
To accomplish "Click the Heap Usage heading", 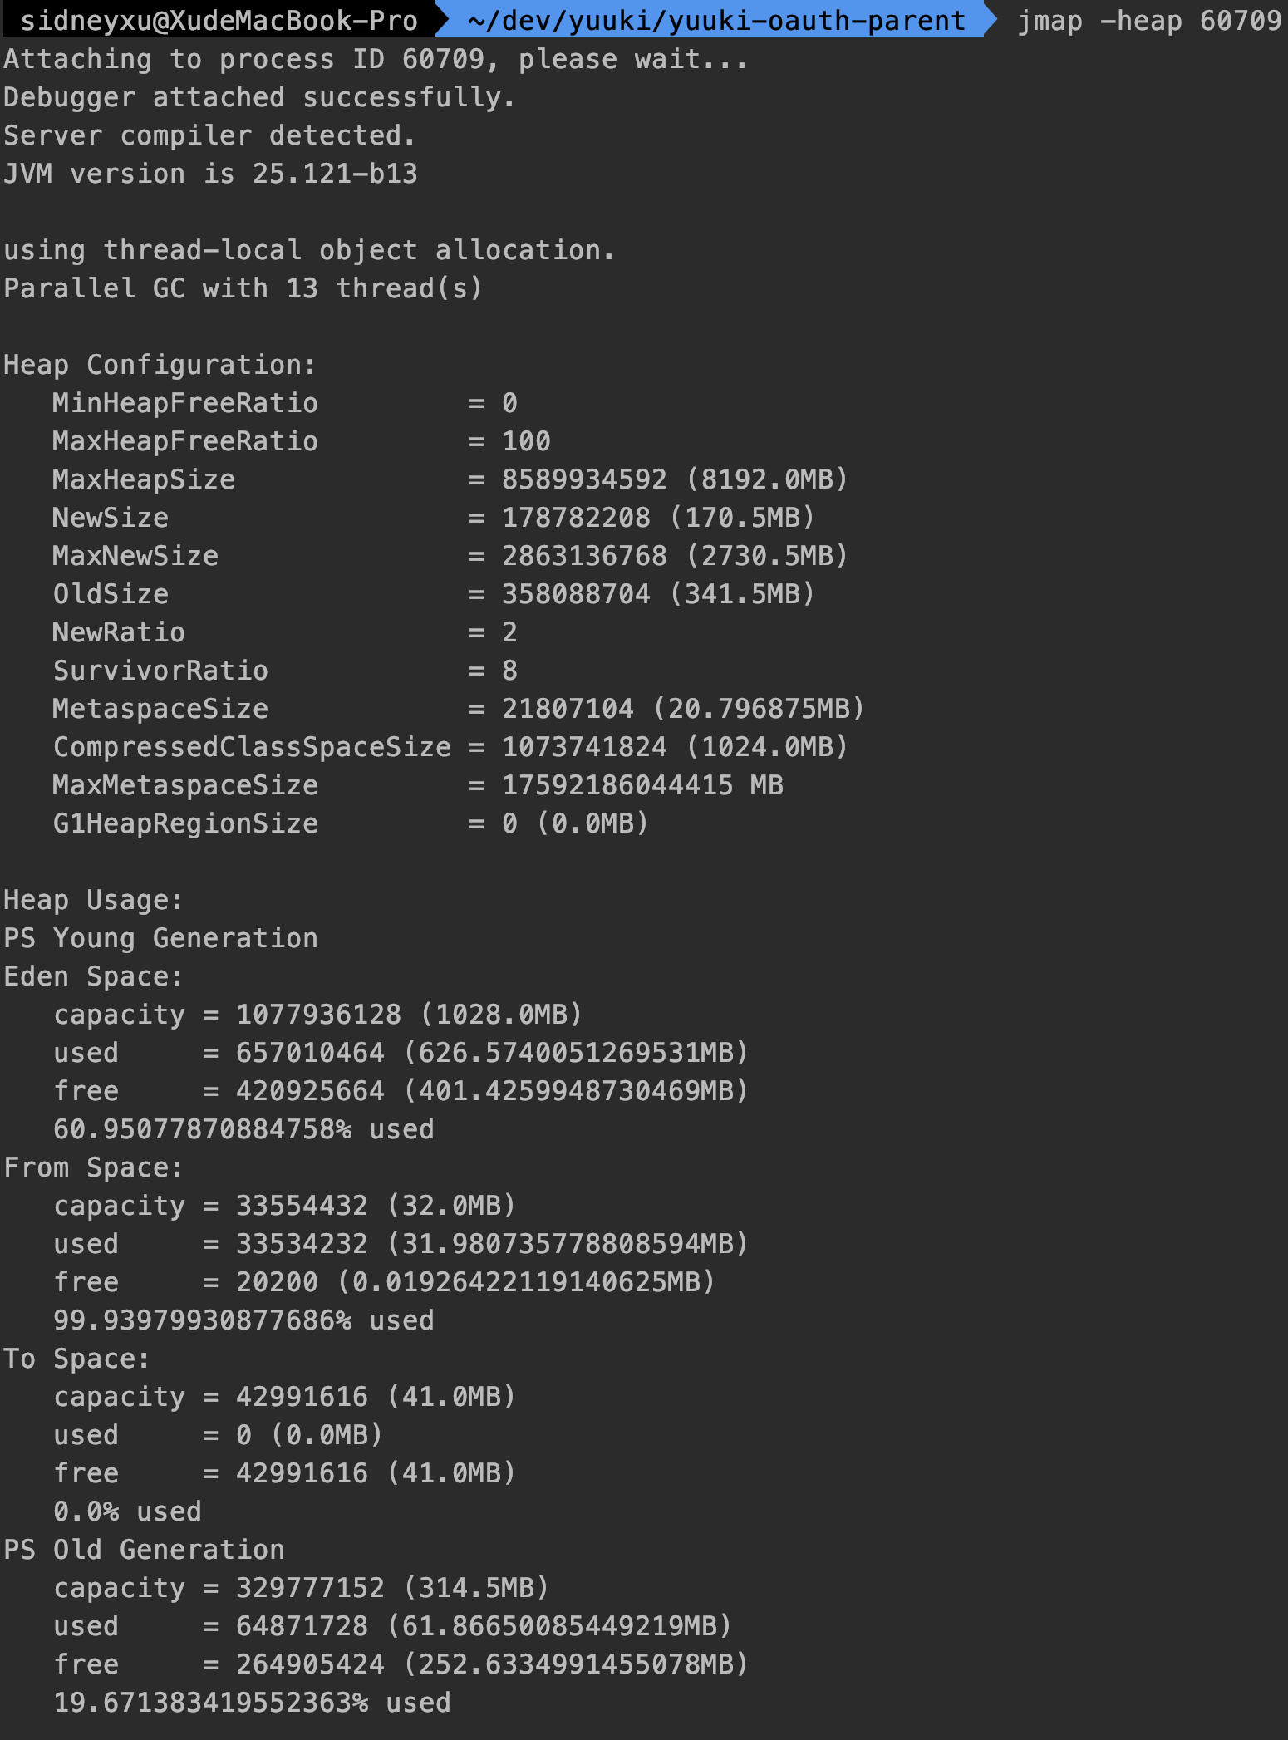I will 93,900.
